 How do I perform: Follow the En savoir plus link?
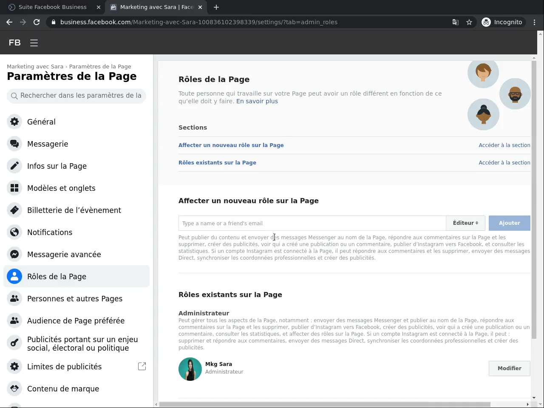point(257,101)
